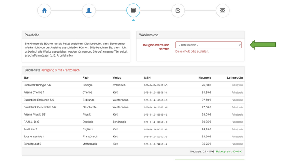
Task: Click the Titel column header
Action: click(26, 78)
